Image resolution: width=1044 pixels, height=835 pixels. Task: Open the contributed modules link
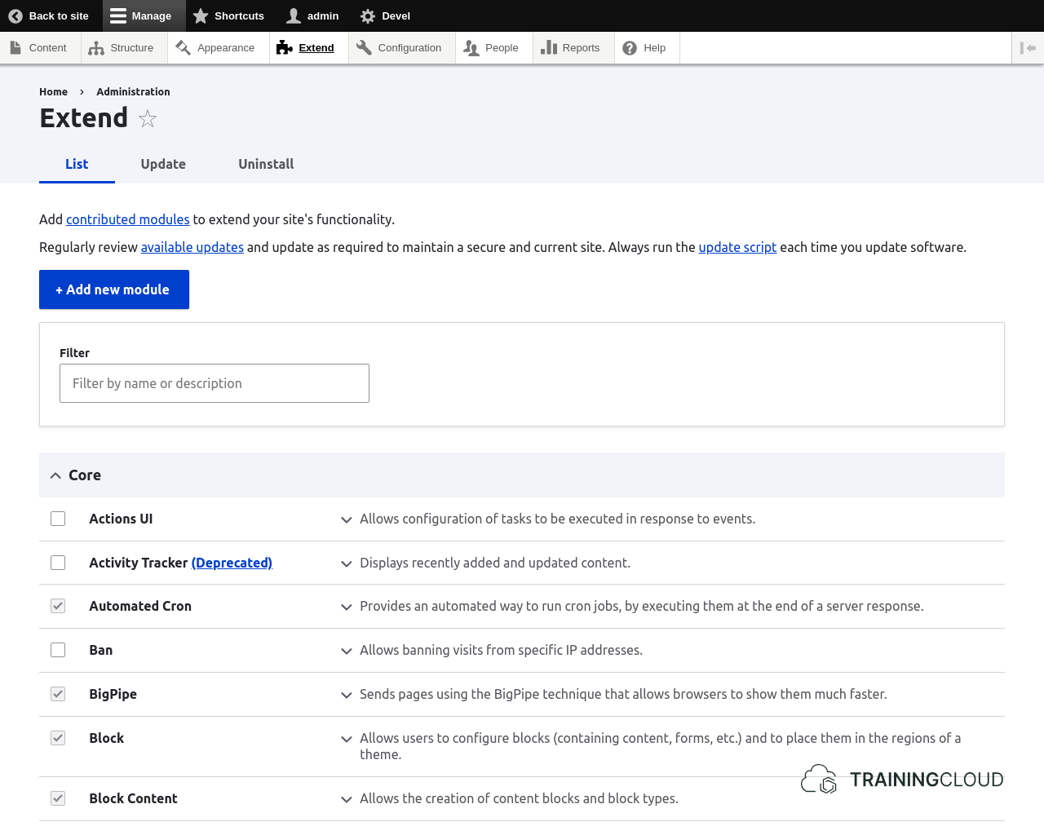(127, 219)
